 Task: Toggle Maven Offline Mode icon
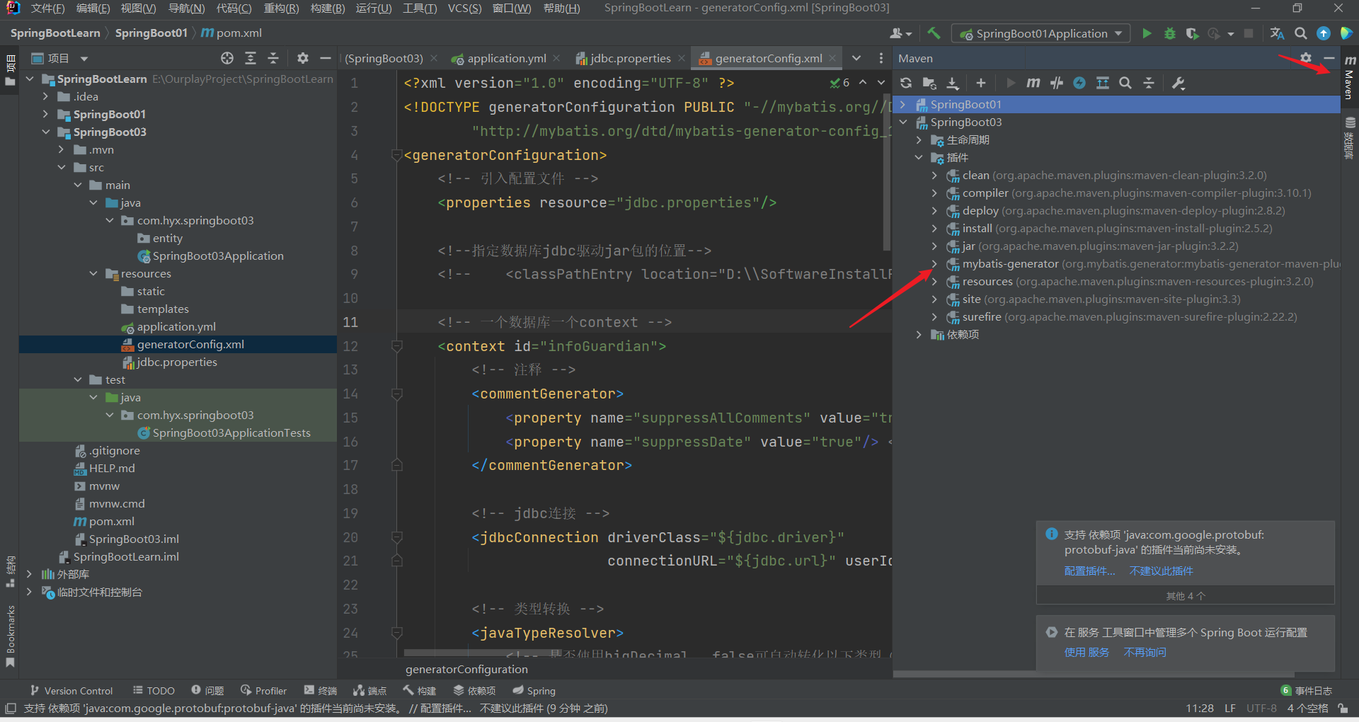click(x=1057, y=84)
